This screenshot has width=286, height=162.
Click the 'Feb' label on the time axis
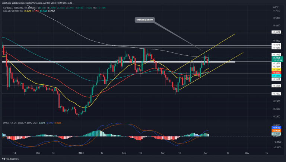124,153
